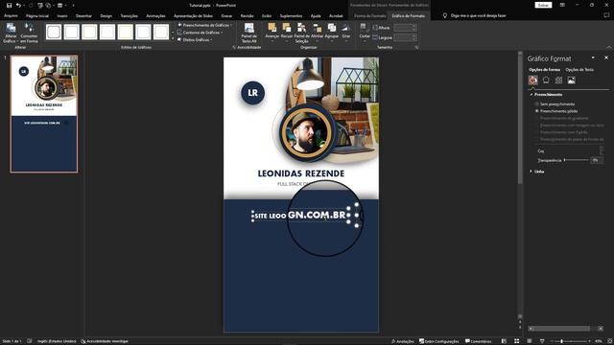
Task: Click the Transparência percentage field
Action: [x=597, y=160]
